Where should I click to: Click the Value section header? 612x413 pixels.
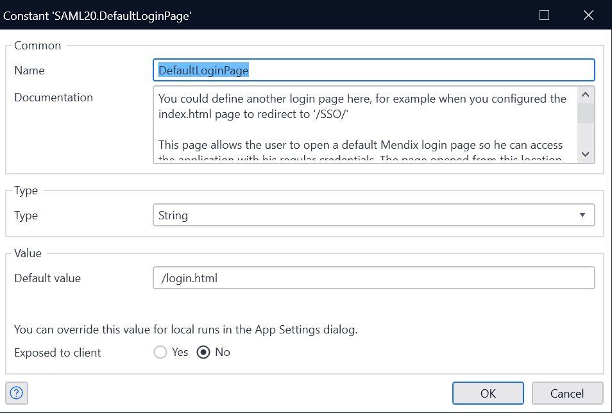(28, 253)
